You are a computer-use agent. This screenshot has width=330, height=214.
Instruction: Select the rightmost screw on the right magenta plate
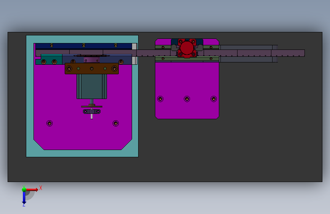(x=214, y=99)
